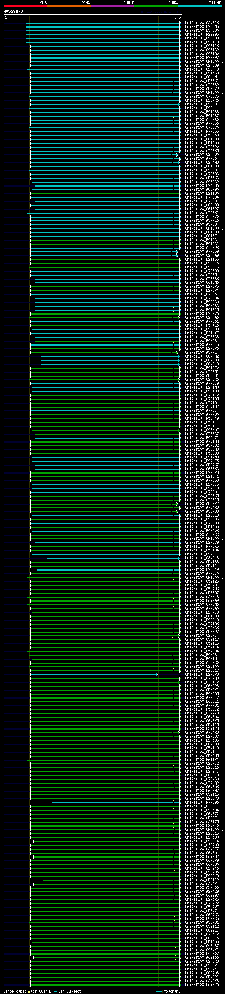Select label UniRef100_A7PS52
The image size is (225, 994).
pyautogui.click(x=202, y=372)
